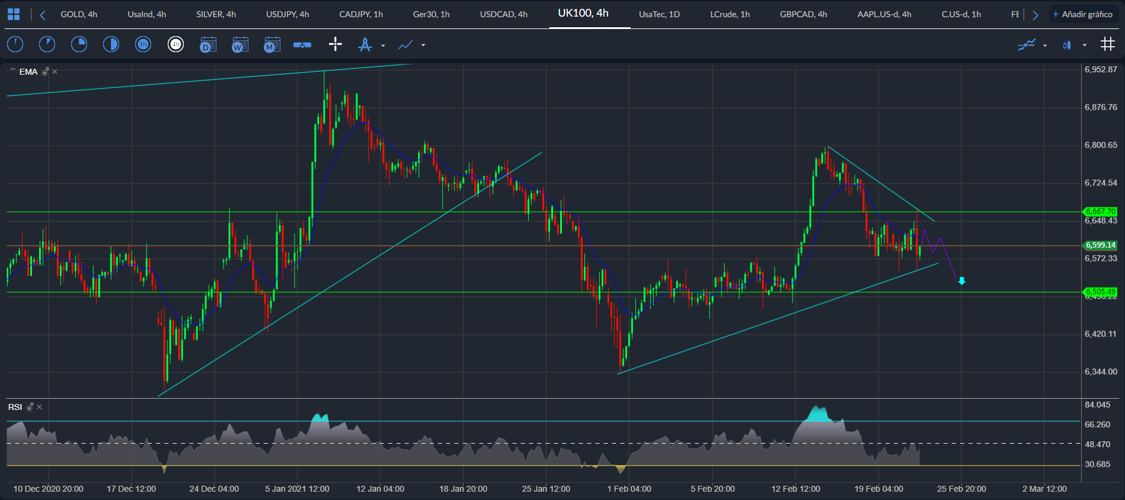Select the second clock timeframe icon
Viewport: 1125px width, 500px height.
47,44
